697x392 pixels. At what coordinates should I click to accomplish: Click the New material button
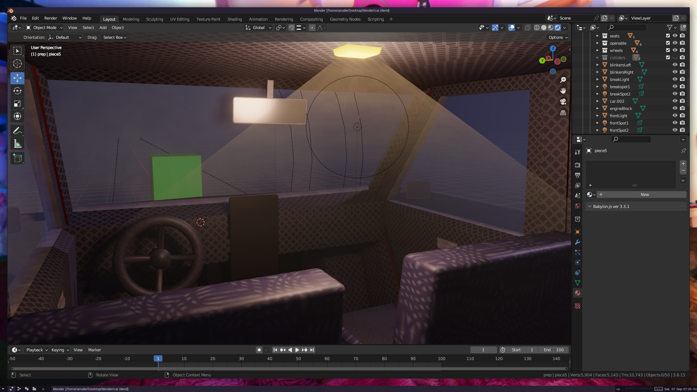644,195
